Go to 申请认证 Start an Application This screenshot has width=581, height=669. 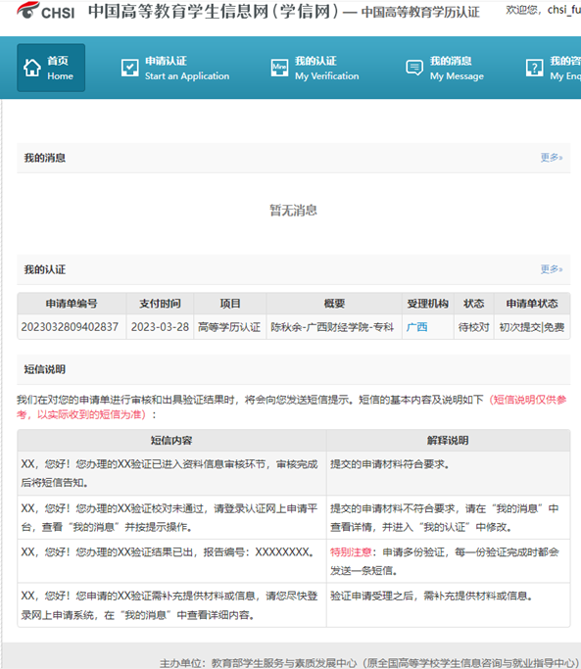click(x=175, y=68)
